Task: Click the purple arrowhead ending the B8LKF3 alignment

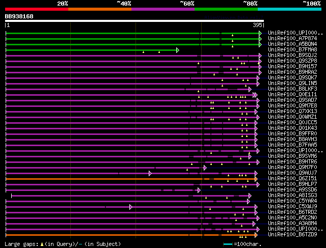Action: point(250,90)
